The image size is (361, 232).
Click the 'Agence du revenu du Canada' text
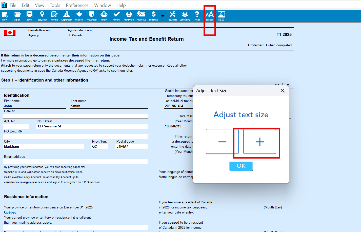point(81,33)
